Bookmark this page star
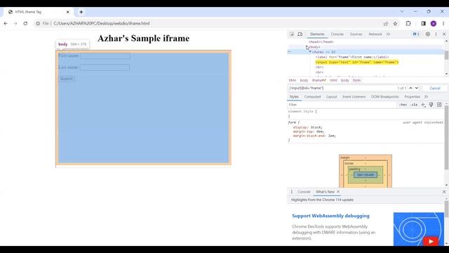Screen dimensions: 449x253 point(395,23)
